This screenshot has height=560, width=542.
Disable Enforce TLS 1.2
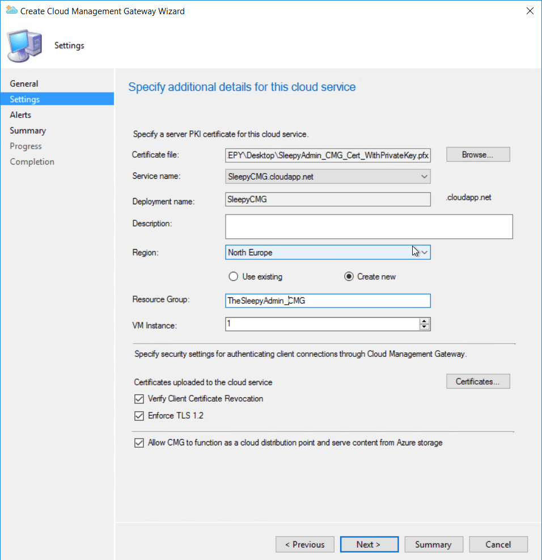click(x=139, y=415)
